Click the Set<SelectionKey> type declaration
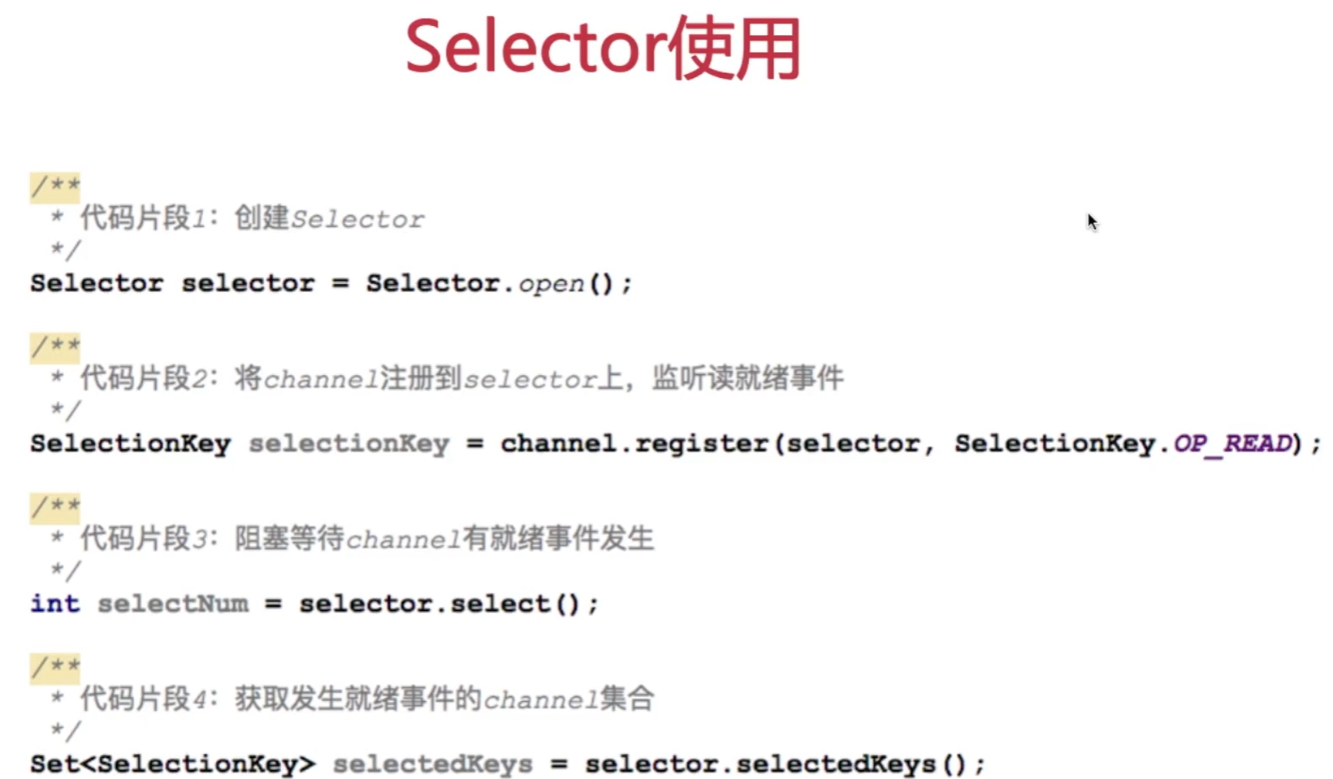The height and width of the screenshot is (779, 1333). 172,764
